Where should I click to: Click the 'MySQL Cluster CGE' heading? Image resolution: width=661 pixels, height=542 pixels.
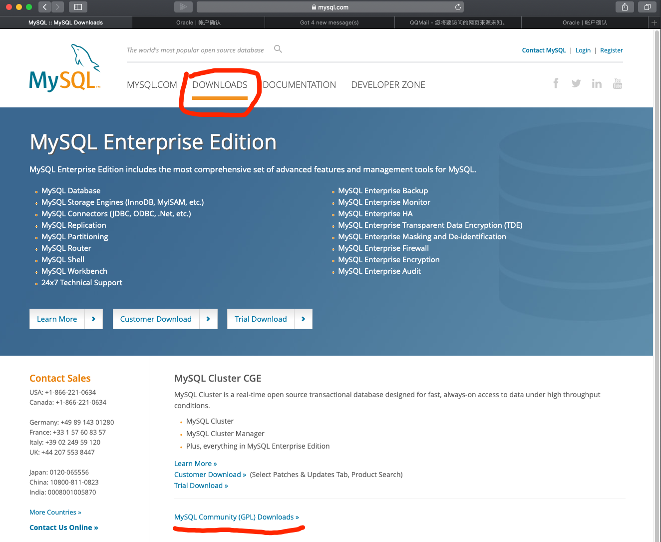[x=218, y=378]
